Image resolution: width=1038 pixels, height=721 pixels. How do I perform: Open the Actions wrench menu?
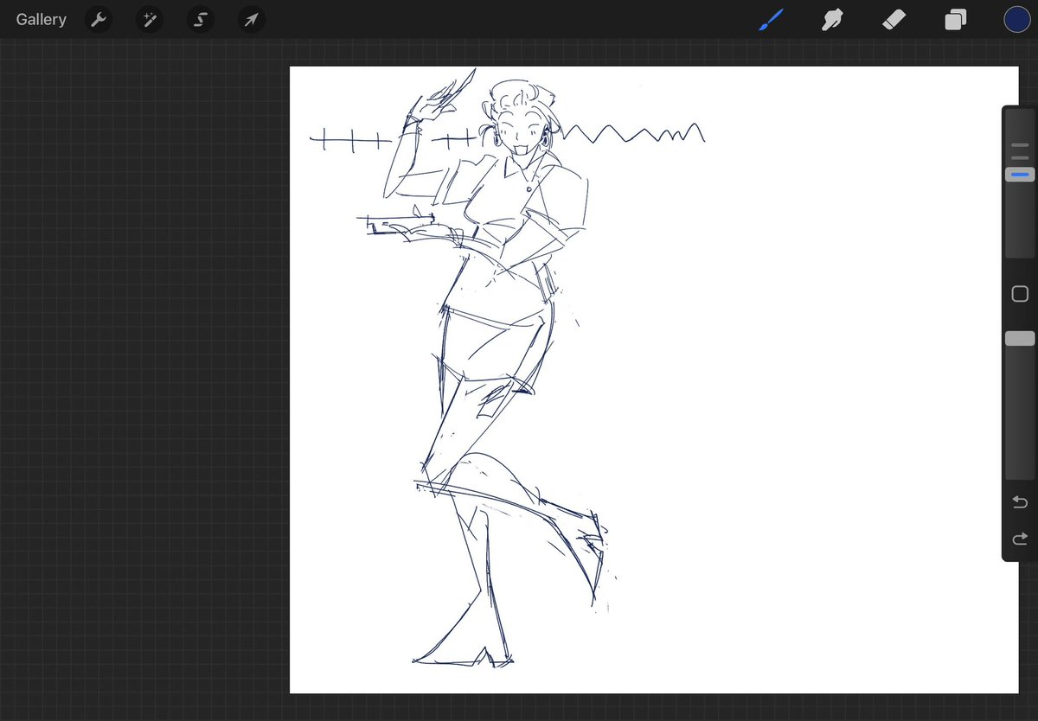click(x=99, y=19)
